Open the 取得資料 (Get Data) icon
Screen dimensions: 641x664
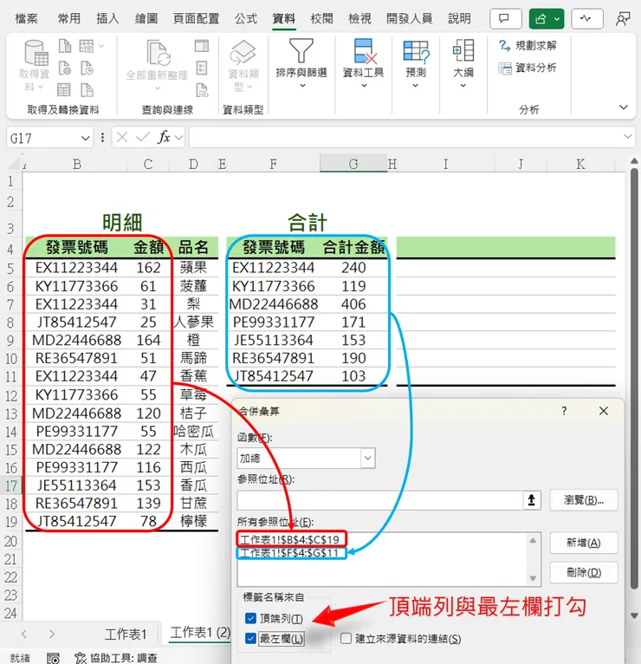[36, 53]
